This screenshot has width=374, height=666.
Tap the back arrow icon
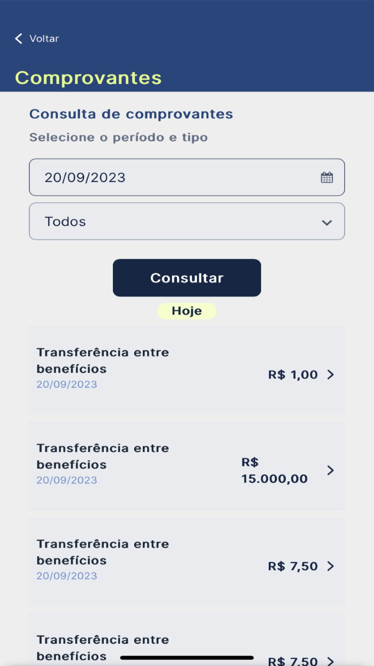click(x=19, y=38)
